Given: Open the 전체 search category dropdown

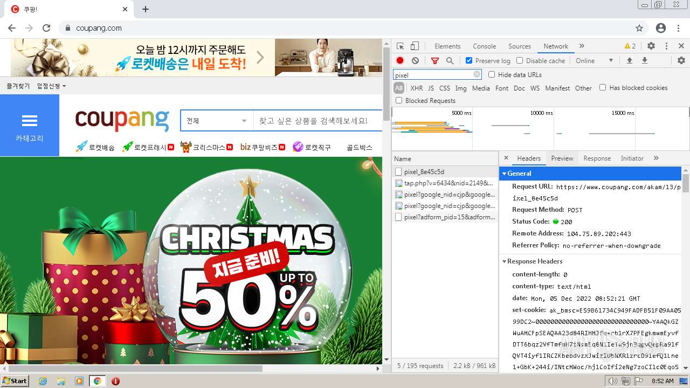Looking at the screenshot, I should coord(217,121).
